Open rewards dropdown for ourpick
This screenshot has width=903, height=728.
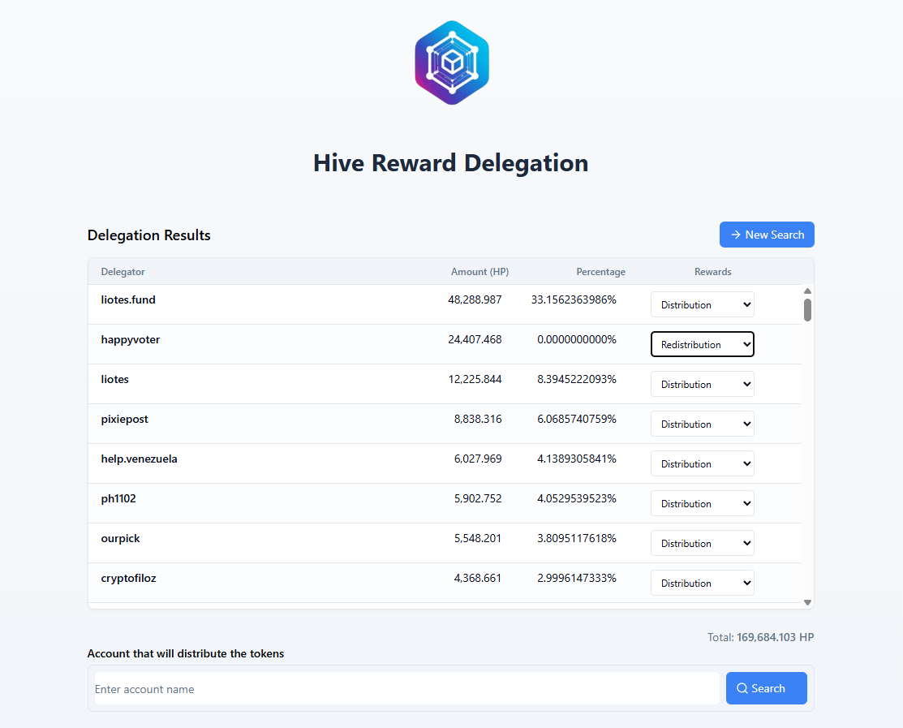point(702,544)
